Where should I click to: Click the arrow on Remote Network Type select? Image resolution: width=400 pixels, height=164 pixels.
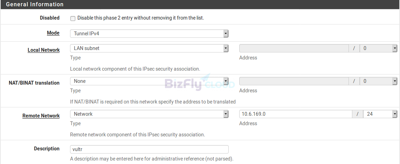(x=226, y=114)
